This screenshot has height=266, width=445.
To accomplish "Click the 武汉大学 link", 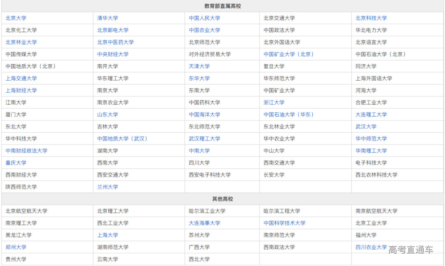I will coord(366,126).
